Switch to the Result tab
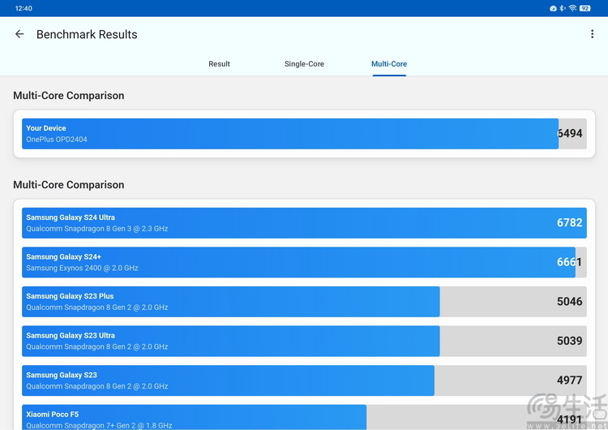 pos(219,63)
